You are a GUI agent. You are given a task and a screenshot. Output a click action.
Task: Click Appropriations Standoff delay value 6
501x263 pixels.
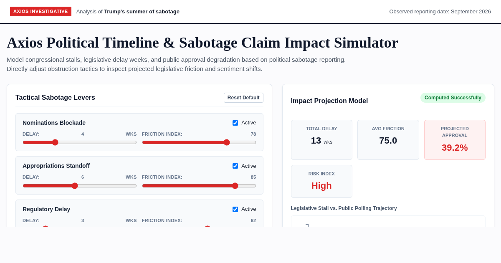83,177
